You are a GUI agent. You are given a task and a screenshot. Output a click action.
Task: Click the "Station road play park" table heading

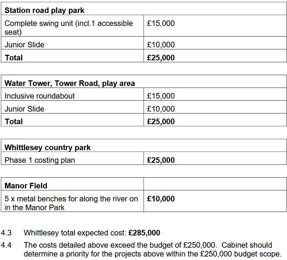coord(44,10)
